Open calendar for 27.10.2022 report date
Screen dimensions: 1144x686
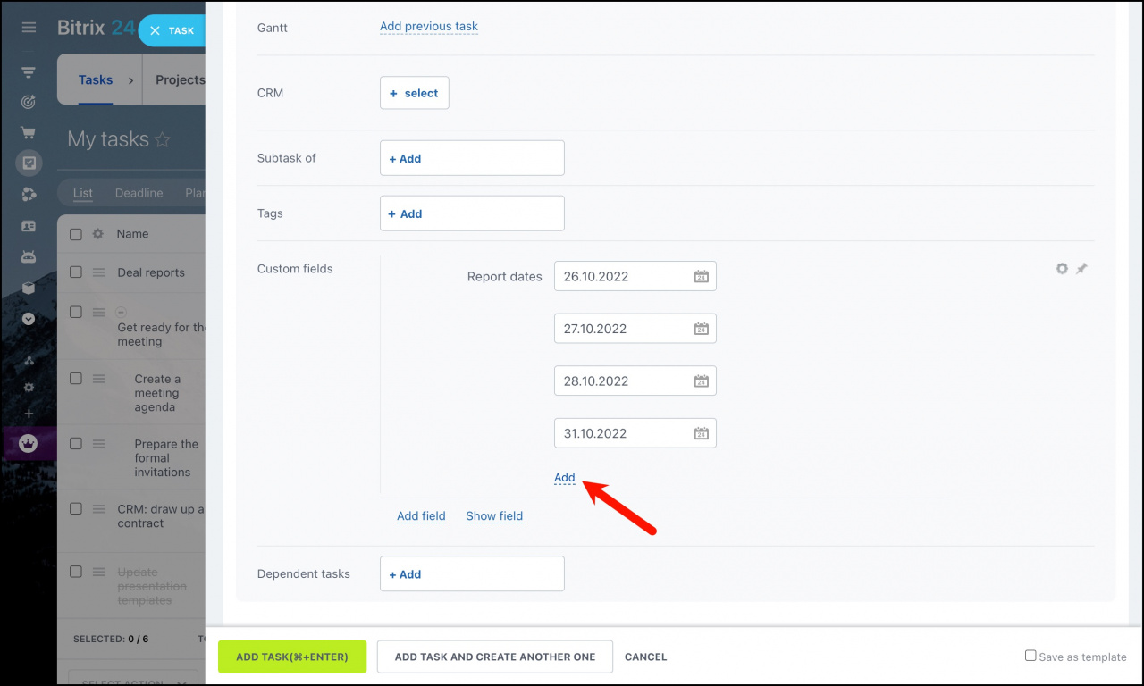[x=702, y=330]
